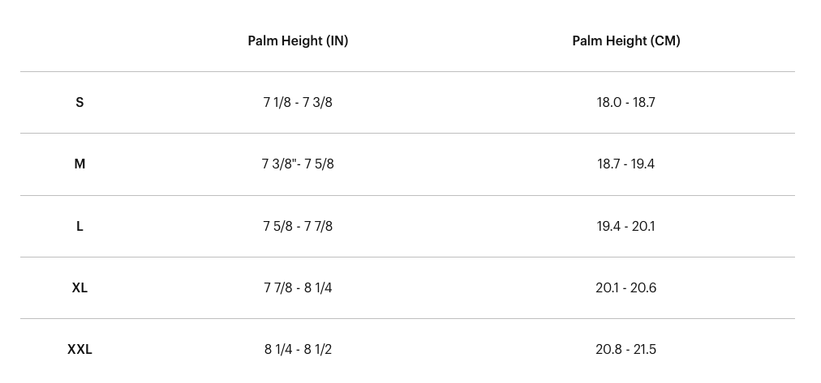Click the 8 1/4 - 8 1/2 inch value
This screenshot has height=383, width=821.
[298, 350]
